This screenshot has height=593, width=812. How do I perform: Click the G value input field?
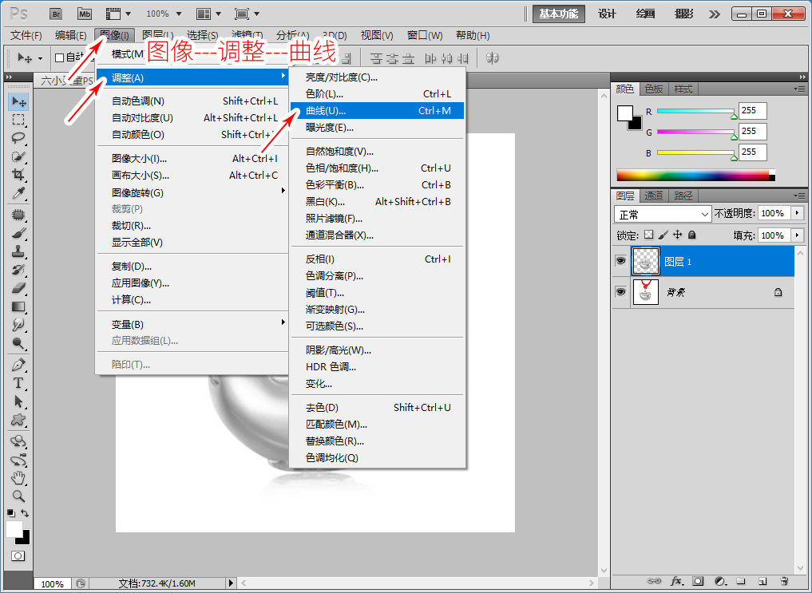pos(752,132)
